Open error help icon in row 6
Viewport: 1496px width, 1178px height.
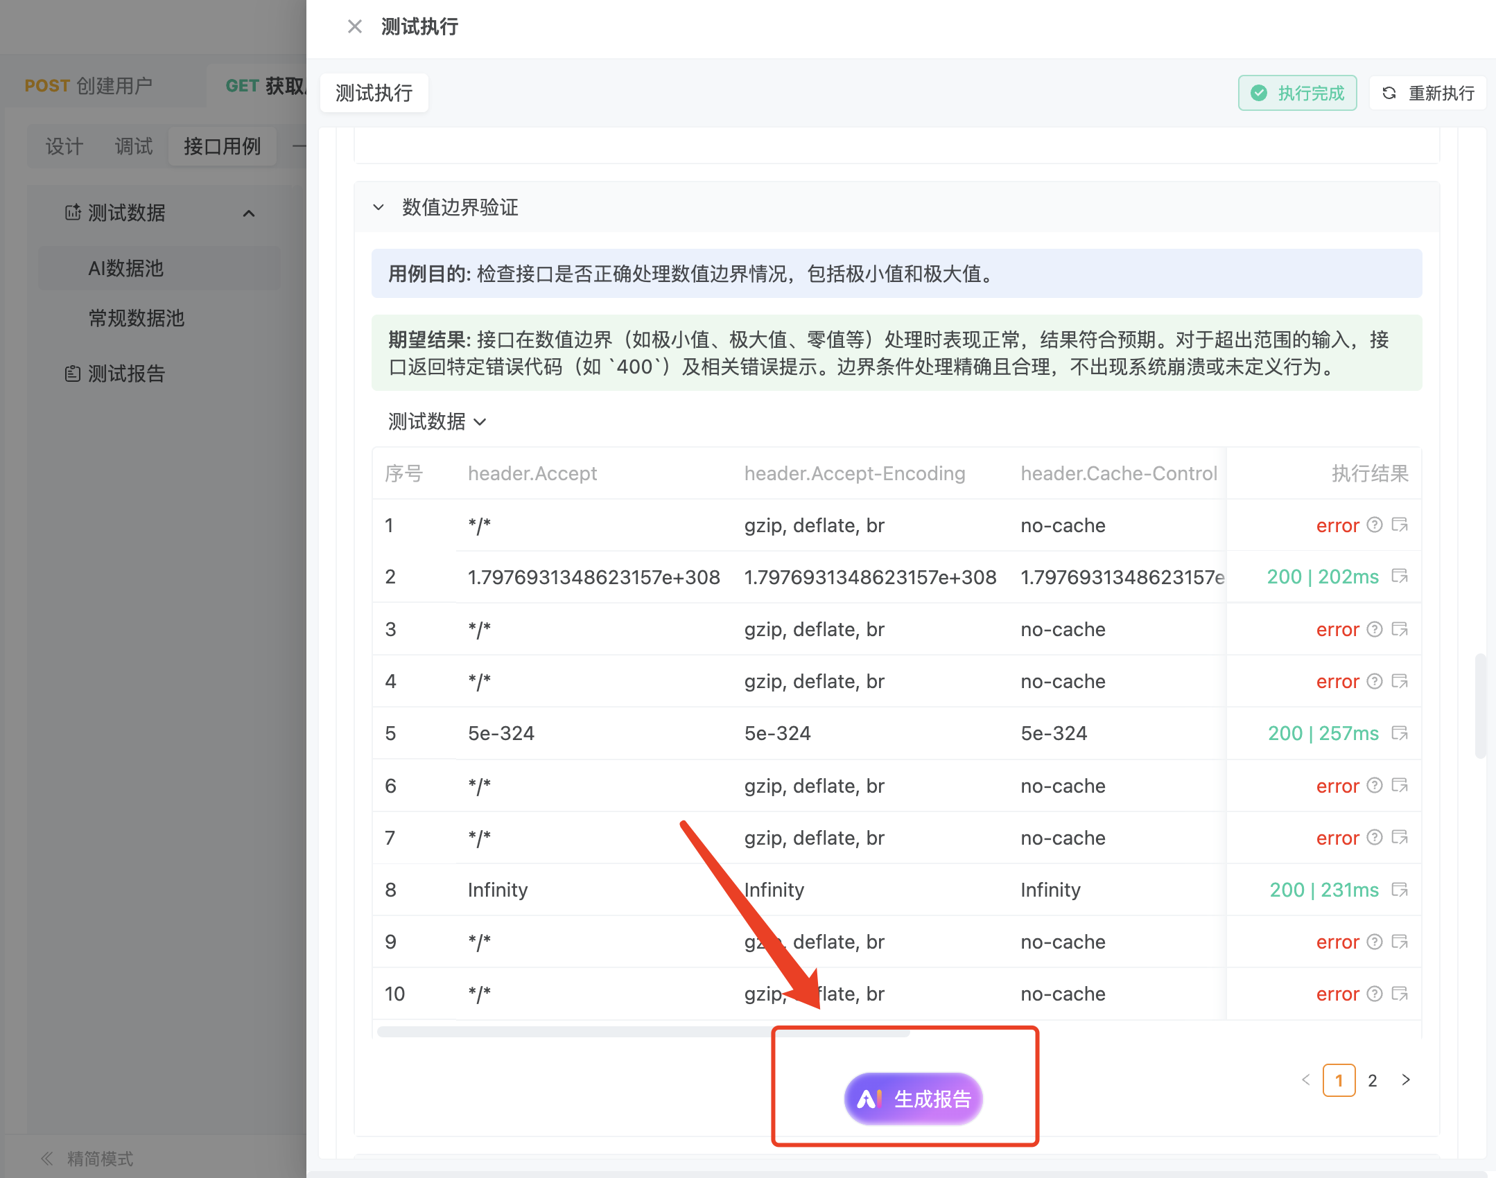(1375, 786)
